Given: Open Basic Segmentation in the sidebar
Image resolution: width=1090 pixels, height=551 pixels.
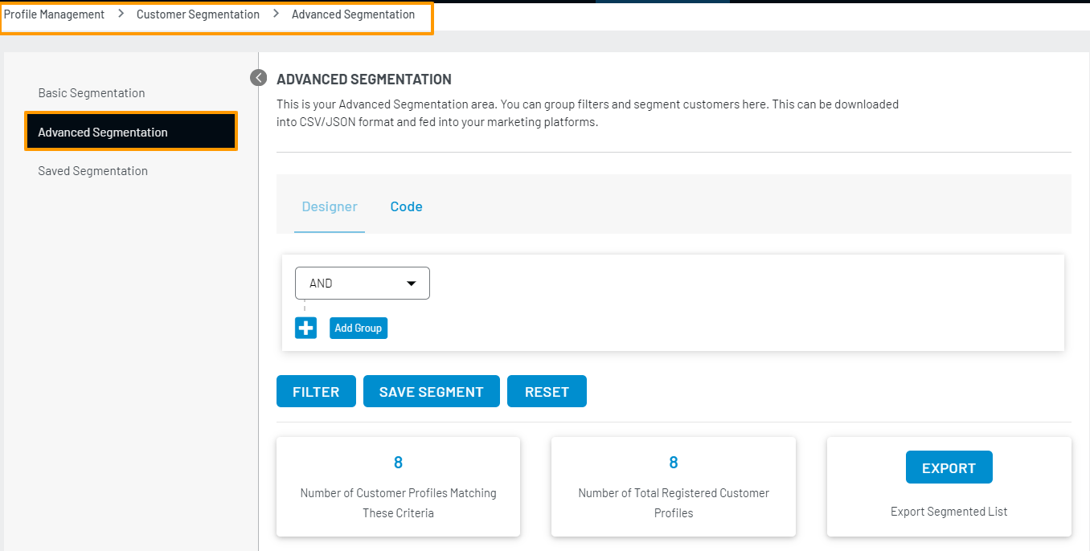Looking at the screenshot, I should click(x=92, y=93).
